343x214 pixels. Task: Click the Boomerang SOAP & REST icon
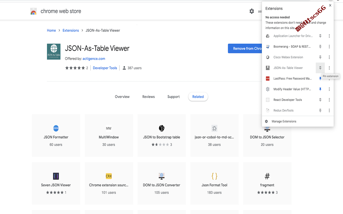267,47
